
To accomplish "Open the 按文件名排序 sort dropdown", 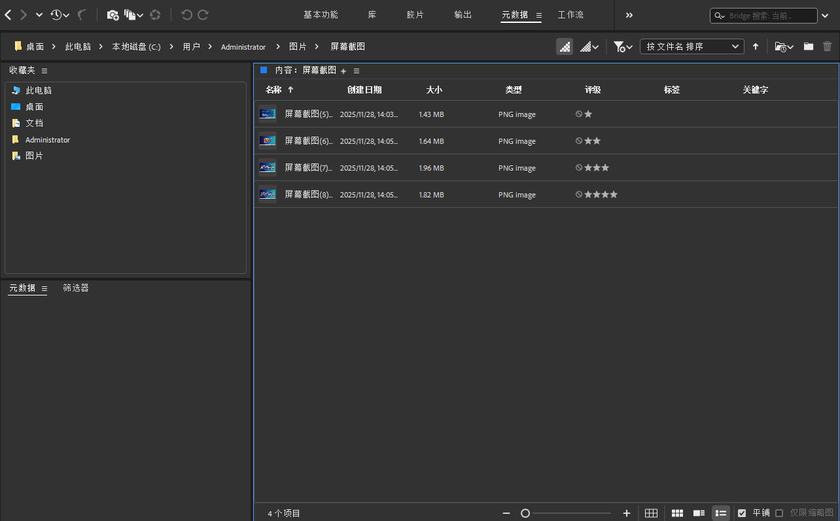I will pyautogui.click(x=691, y=46).
